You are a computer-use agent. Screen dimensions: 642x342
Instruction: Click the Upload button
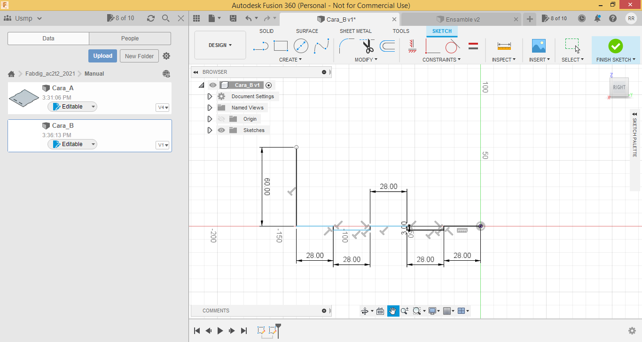(102, 56)
